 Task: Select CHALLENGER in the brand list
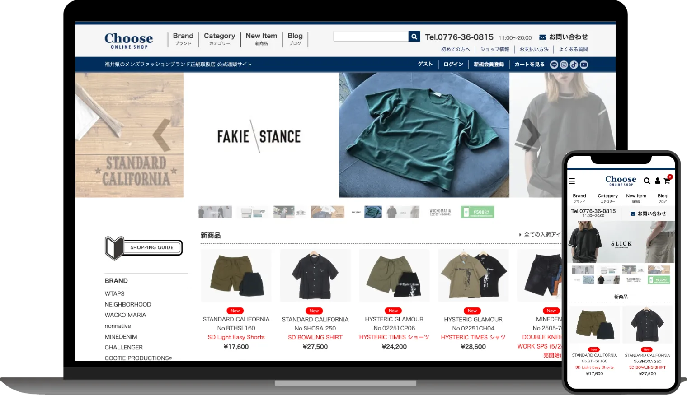(x=123, y=348)
